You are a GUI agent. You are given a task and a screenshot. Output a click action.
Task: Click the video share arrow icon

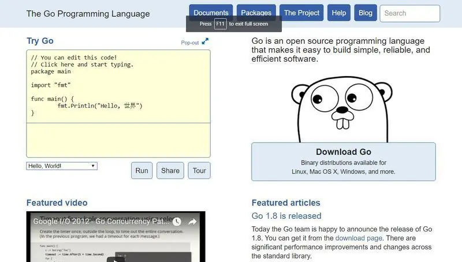(192, 222)
